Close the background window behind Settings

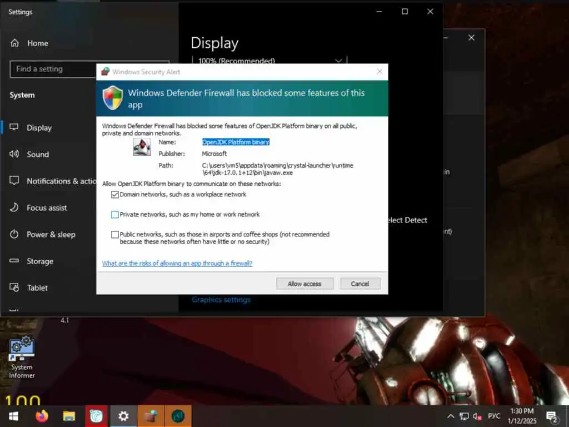[471, 38]
